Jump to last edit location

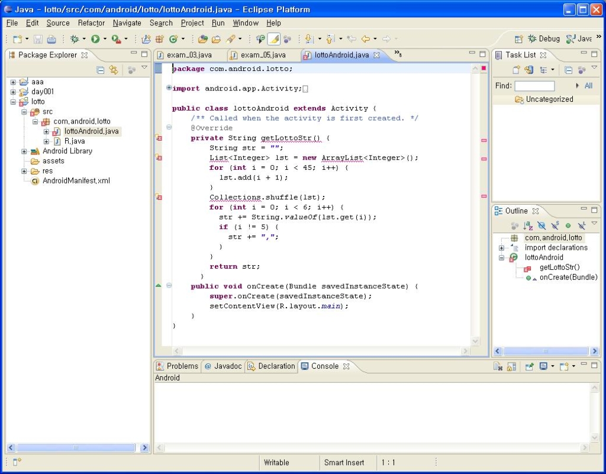coord(352,38)
